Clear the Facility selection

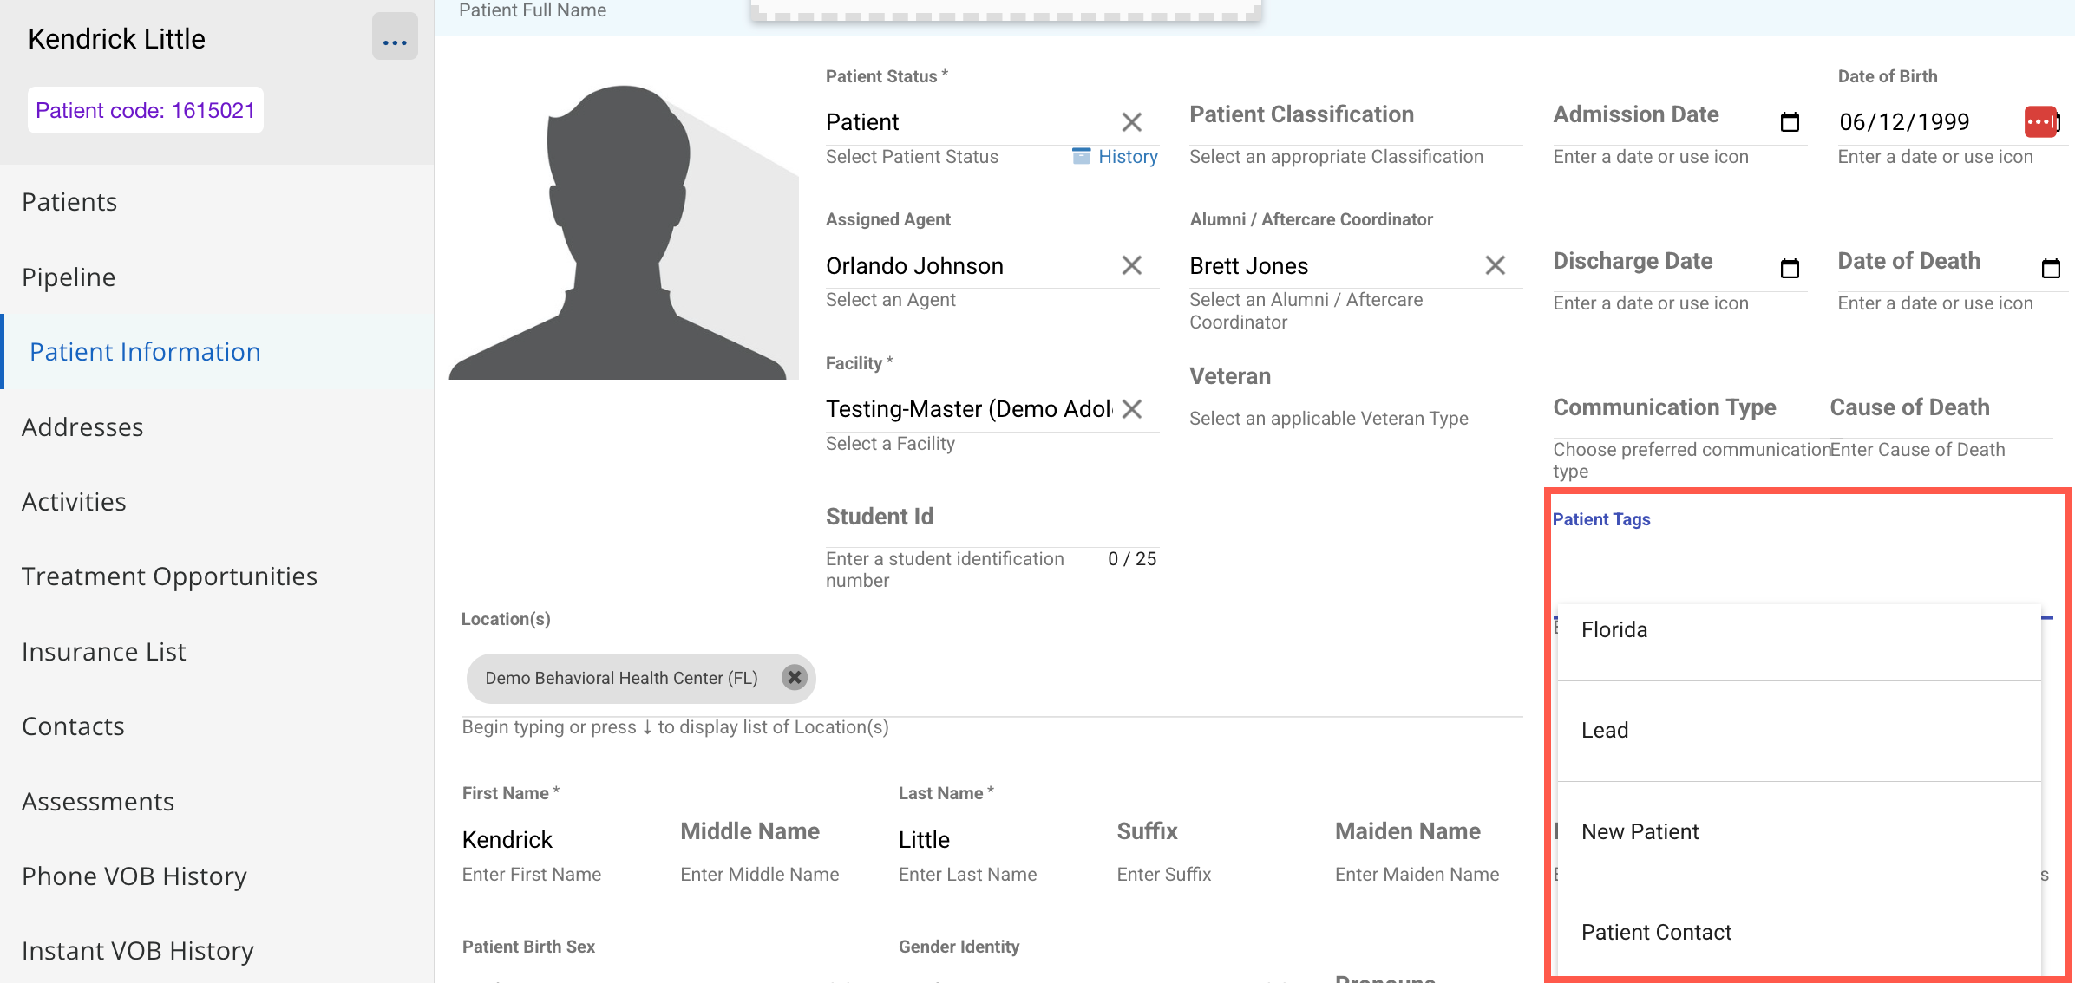pyautogui.click(x=1131, y=408)
